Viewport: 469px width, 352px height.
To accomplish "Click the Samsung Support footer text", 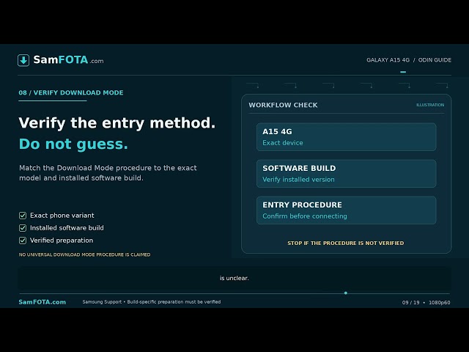I will click(102, 301).
